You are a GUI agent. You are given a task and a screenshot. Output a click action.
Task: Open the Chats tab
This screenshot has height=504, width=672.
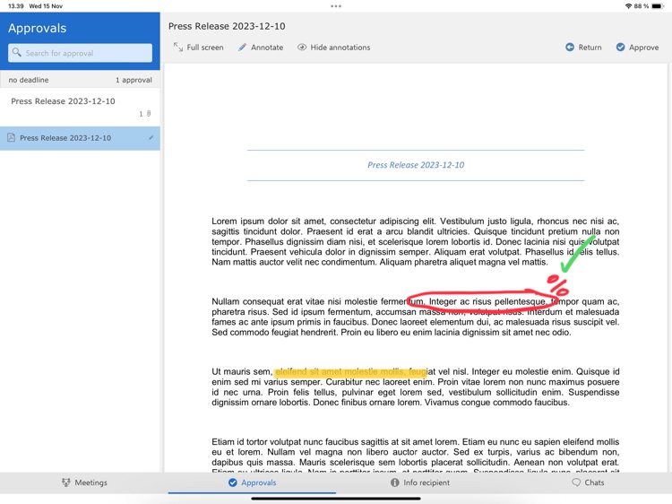point(588,482)
